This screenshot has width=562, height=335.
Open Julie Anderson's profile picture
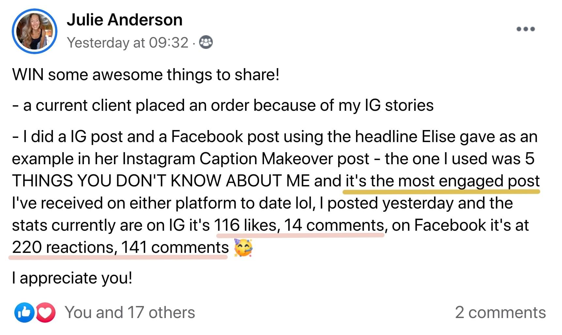point(35,32)
